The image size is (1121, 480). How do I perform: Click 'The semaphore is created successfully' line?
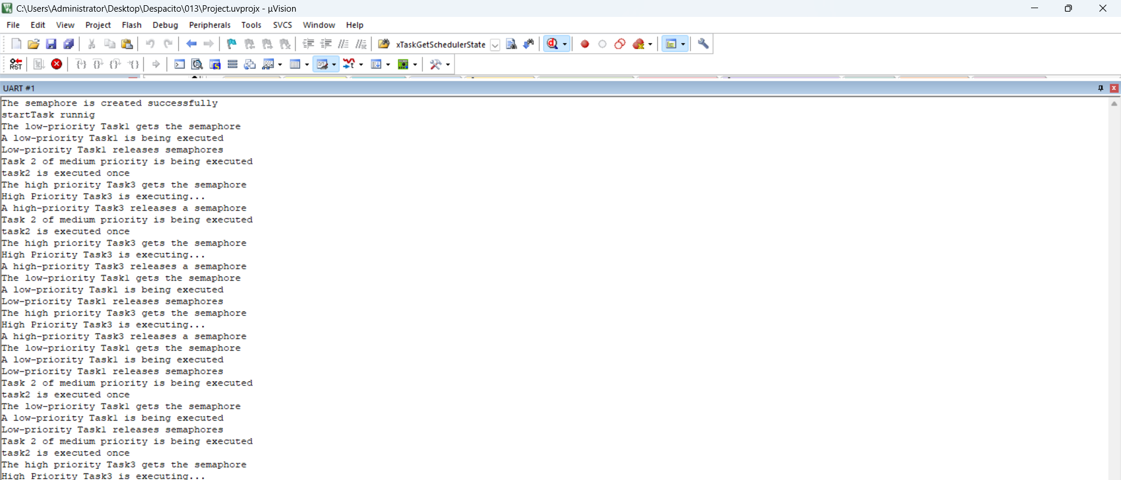pyautogui.click(x=109, y=103)
